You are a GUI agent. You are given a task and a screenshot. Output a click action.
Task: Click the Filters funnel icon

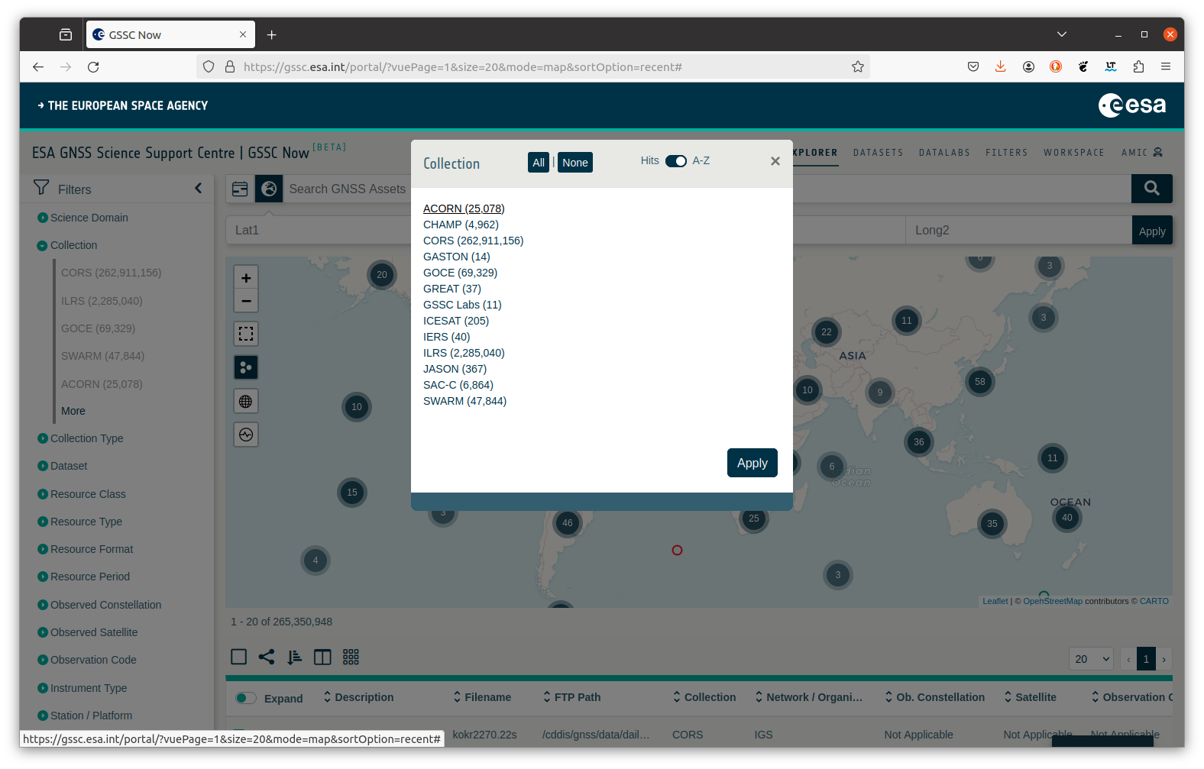point(41,188)
